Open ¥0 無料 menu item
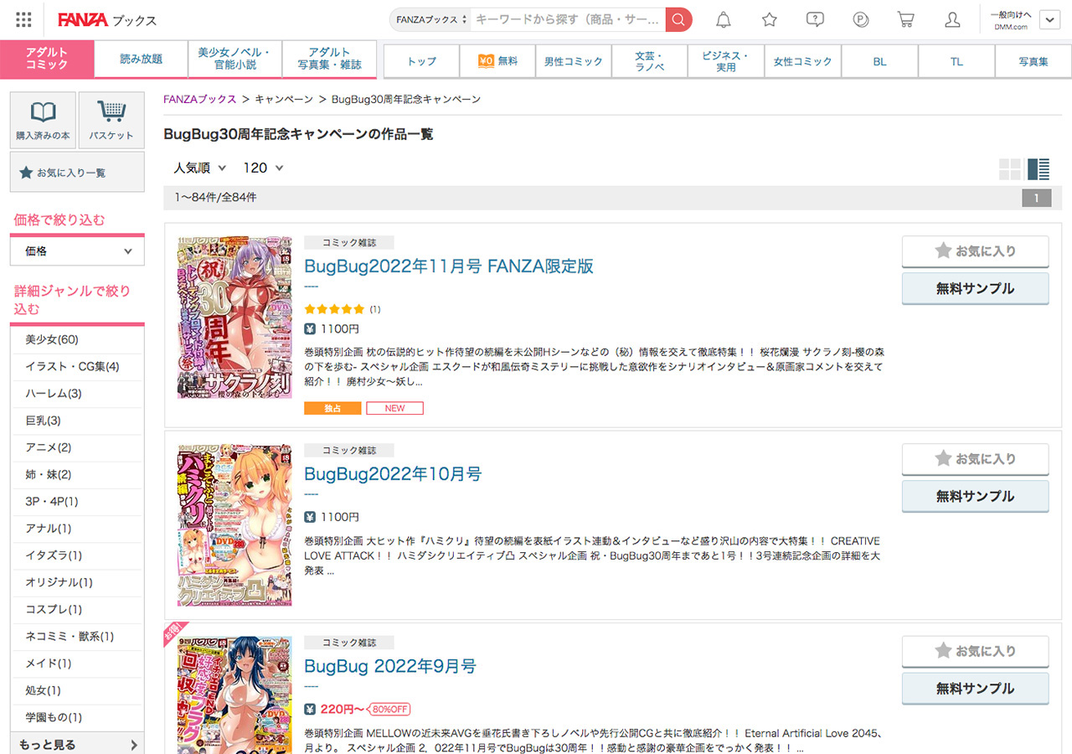Screen dimensions: 1072x754 click(498, 61)
